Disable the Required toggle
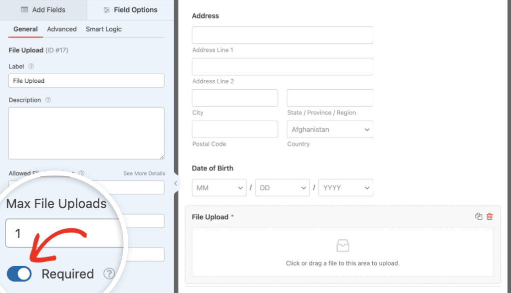This screenshot has height=293, width=511. click(18, 274)
